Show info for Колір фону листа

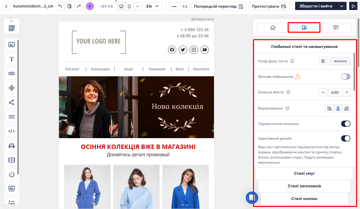[292, 61]
